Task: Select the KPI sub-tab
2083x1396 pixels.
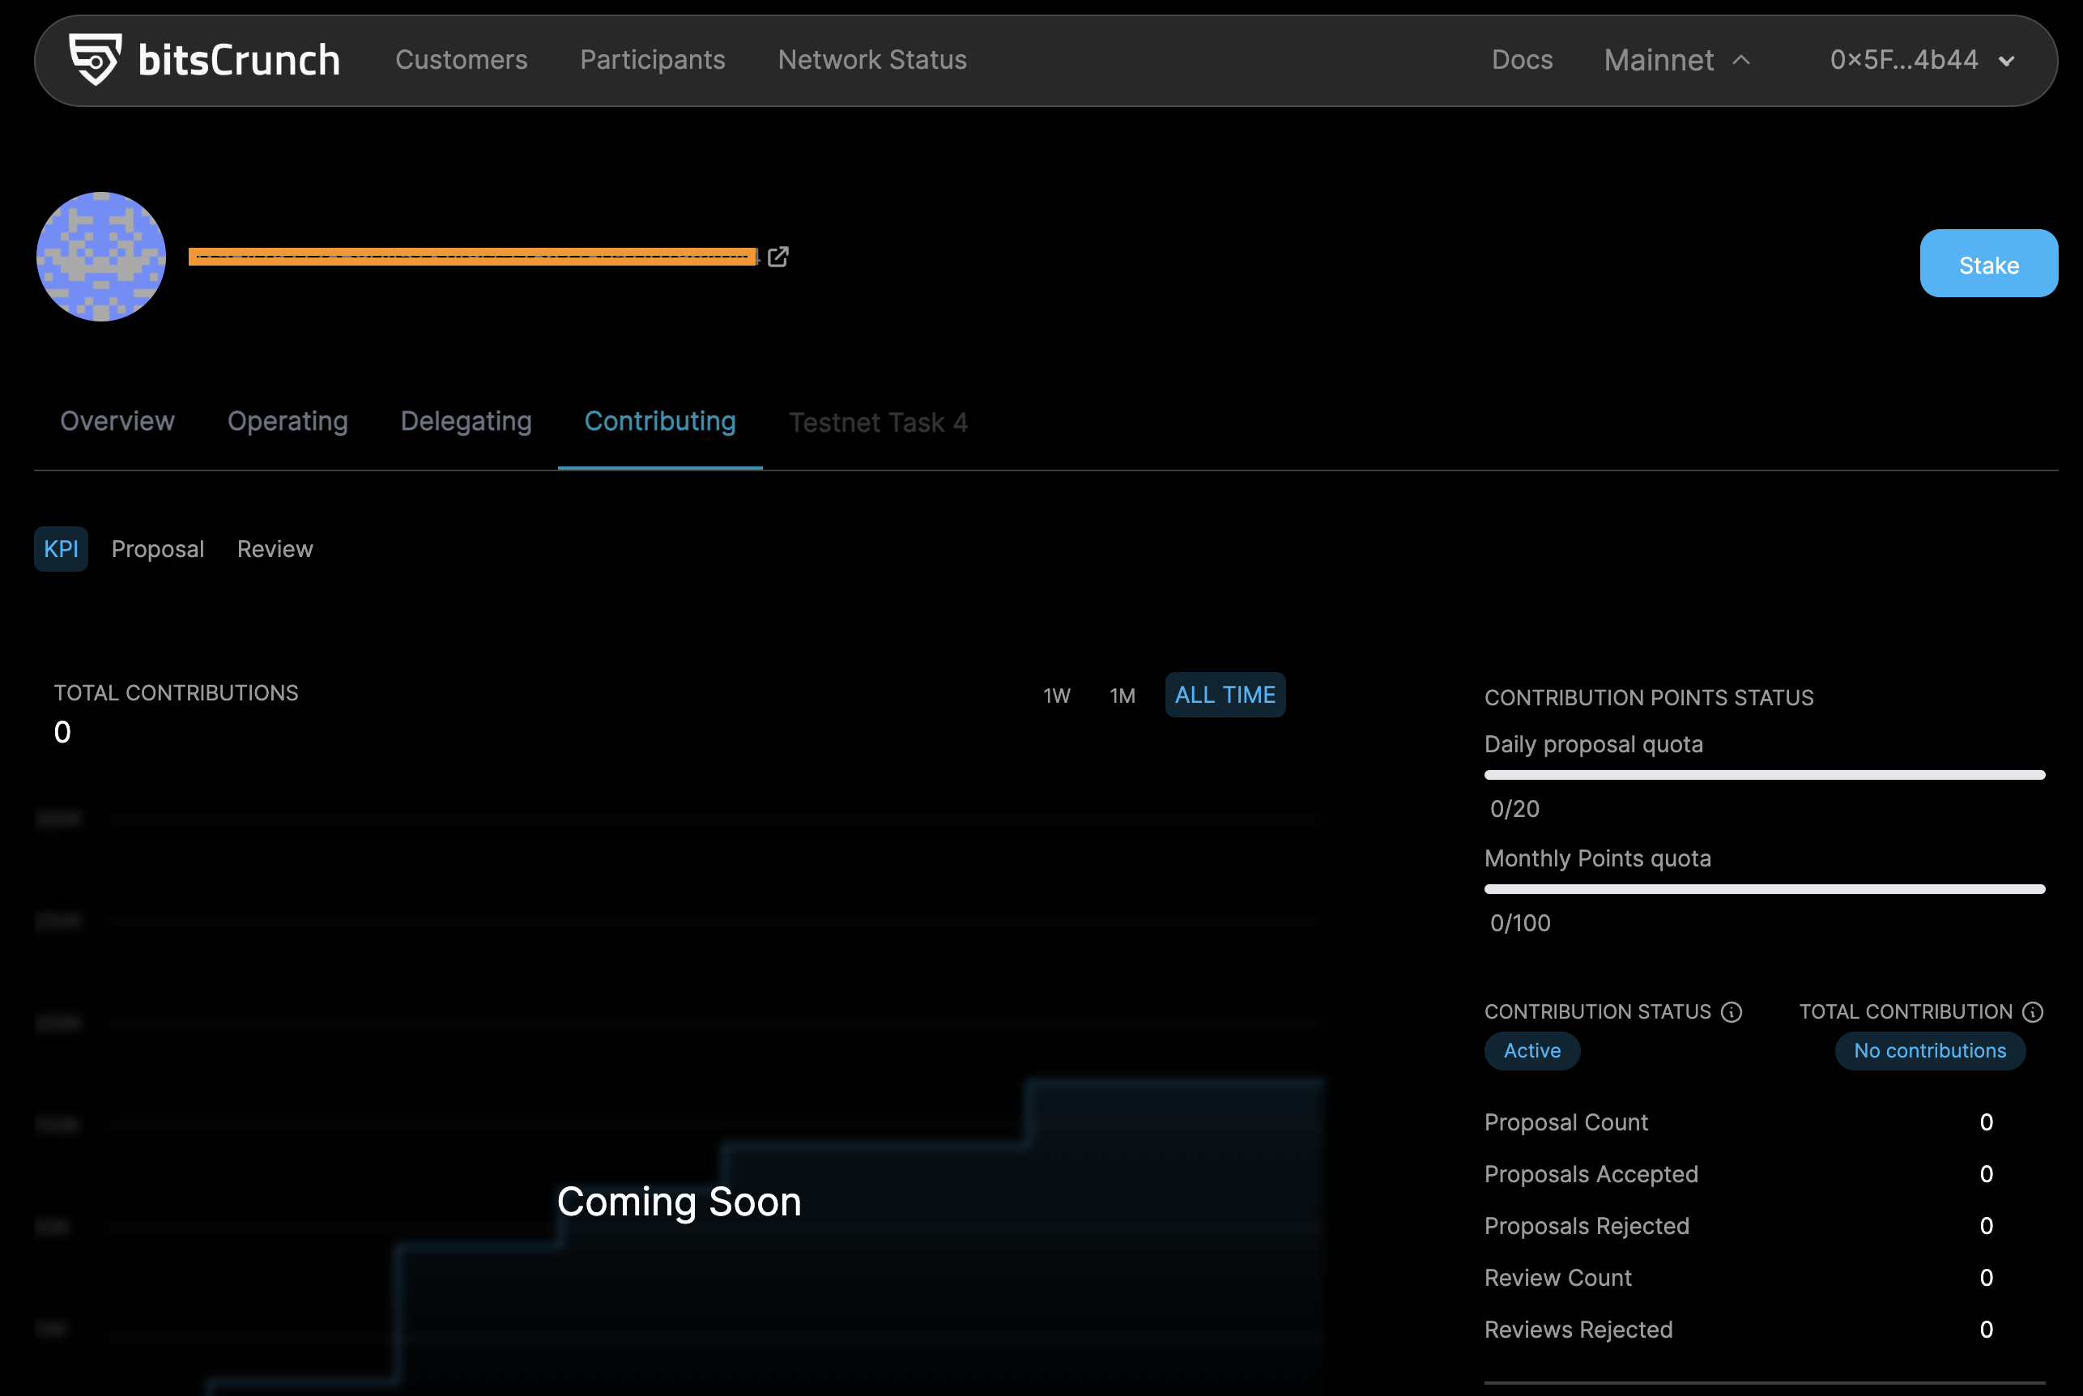Action: click(x=62, y=549)
